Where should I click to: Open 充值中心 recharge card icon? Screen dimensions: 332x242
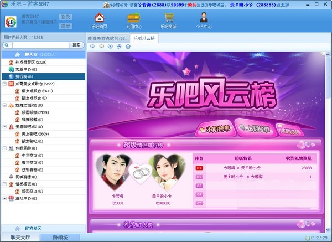[x=133, y=18]
